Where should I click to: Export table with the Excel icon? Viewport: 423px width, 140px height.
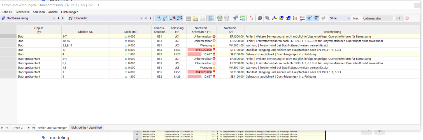click(x=220, y=18)
